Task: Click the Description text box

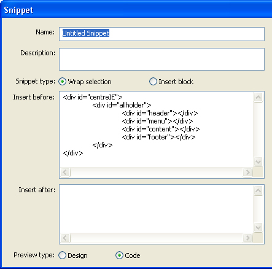Action: [x=161, y=59]
